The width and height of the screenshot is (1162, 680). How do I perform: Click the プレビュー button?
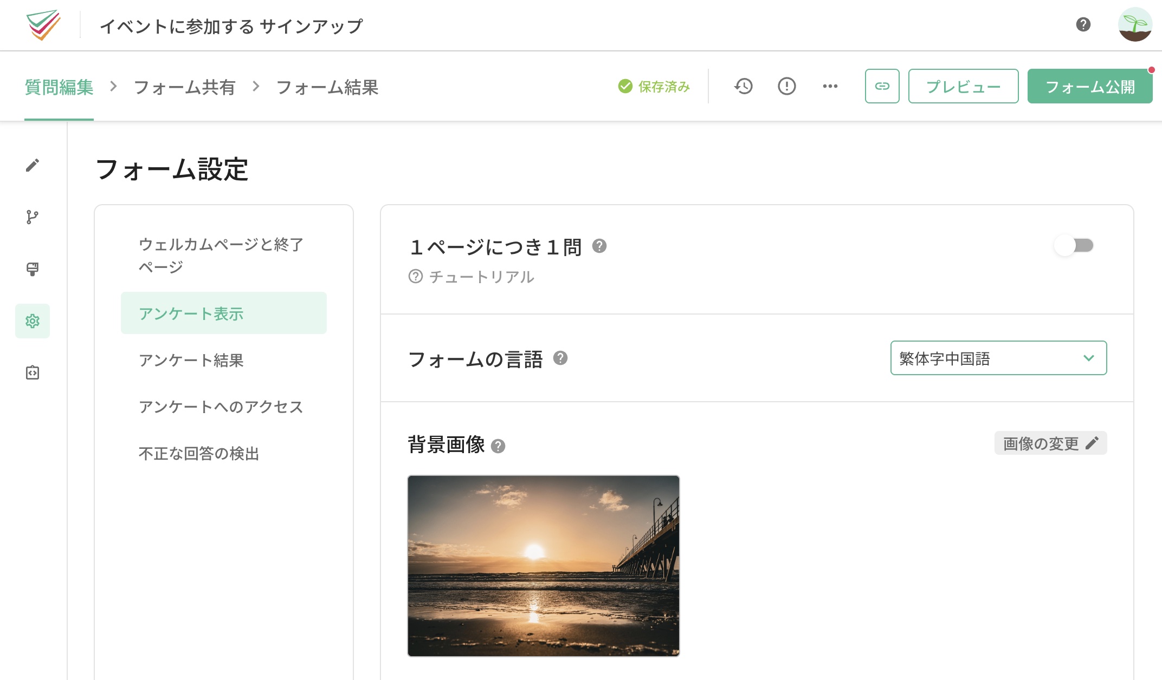963,86
